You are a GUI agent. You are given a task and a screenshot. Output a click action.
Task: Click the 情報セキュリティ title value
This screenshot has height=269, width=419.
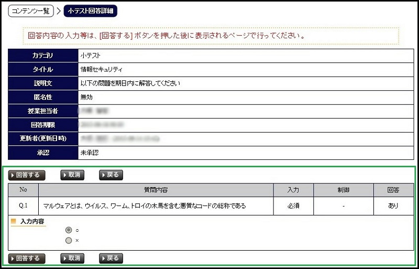[x=101, y=69]
